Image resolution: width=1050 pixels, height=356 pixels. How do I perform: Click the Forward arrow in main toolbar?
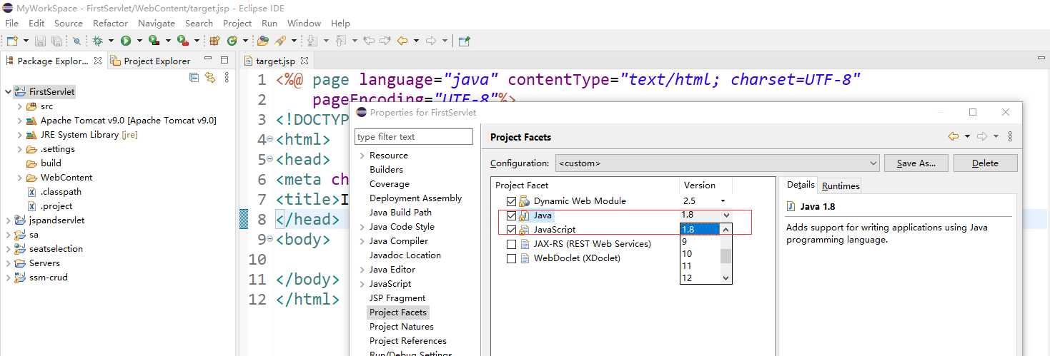pyautogui.click(x=431, y=41)
